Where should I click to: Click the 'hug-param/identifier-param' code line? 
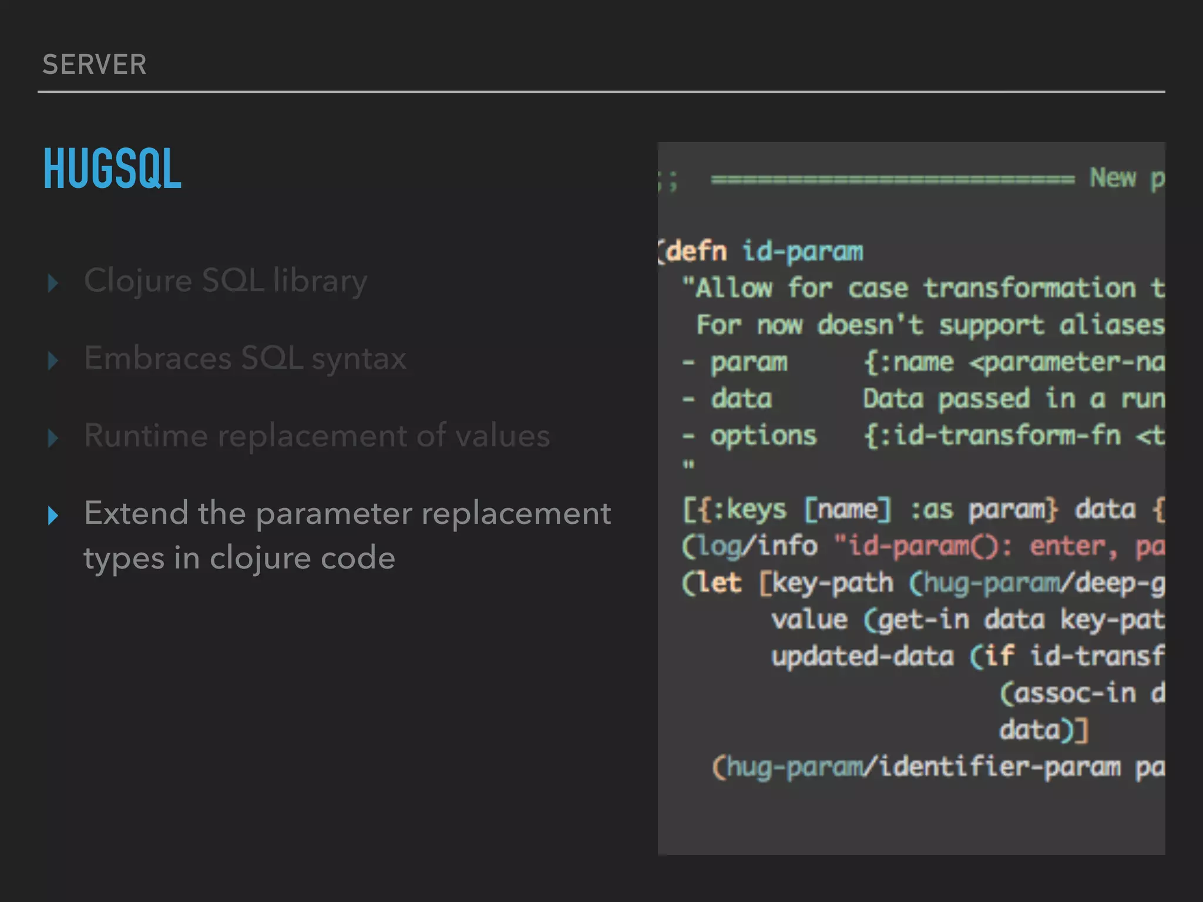pyautogui.click(x=938, y=767)
